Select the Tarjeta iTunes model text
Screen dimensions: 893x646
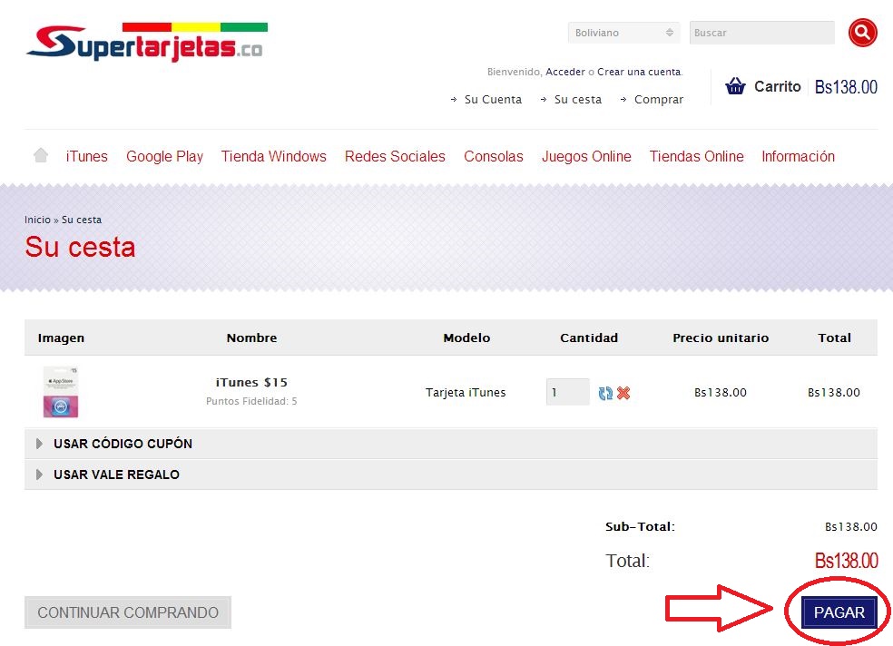(x=466, y=392)
